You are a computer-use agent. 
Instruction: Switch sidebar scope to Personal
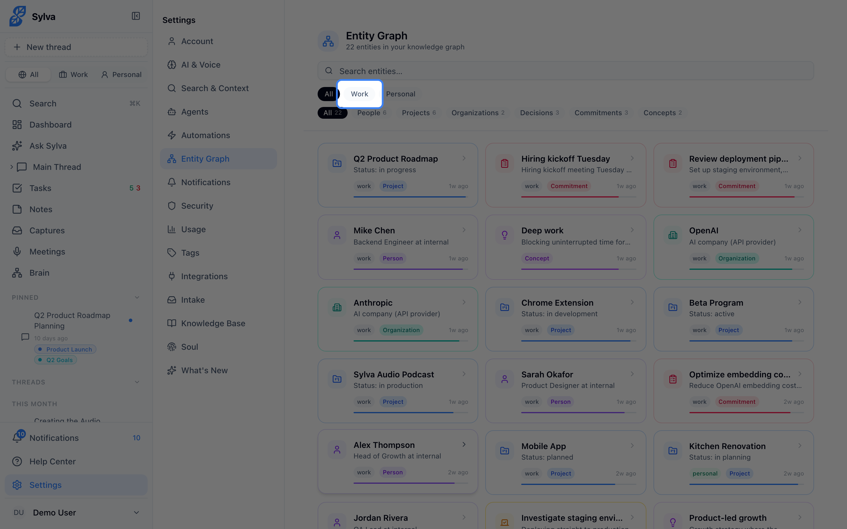pyautogui.click(x=121, y=75)
